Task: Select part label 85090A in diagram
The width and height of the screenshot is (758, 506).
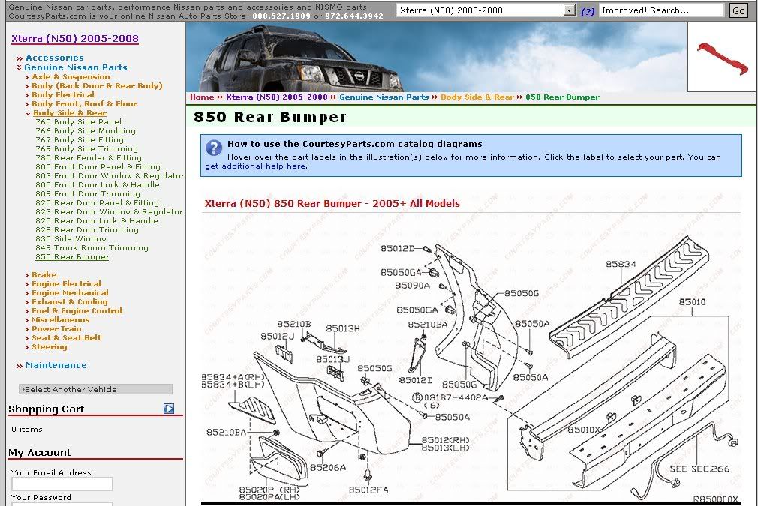Action: 412,286
